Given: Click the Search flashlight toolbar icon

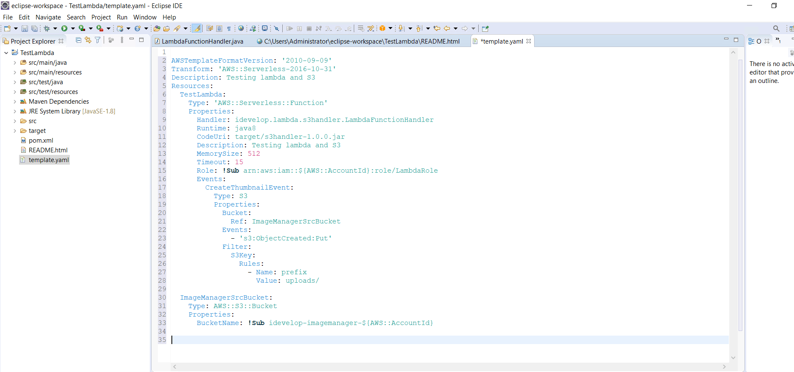Looking at the screenshot, I should pos(177,28).
